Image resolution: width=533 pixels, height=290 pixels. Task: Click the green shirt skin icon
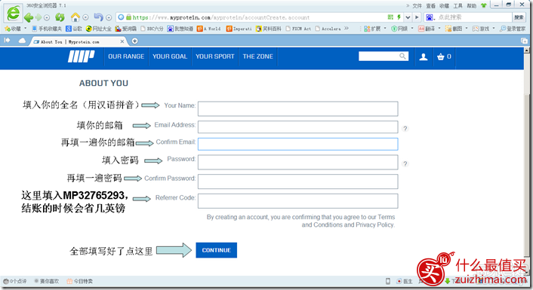click(483, 5)
